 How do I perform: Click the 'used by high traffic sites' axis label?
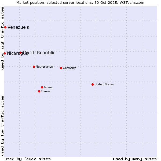(2, 38)
